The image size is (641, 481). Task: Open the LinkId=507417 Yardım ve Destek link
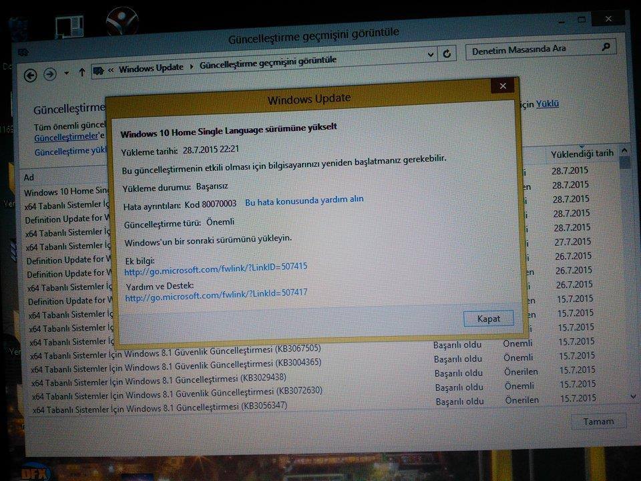216,295
